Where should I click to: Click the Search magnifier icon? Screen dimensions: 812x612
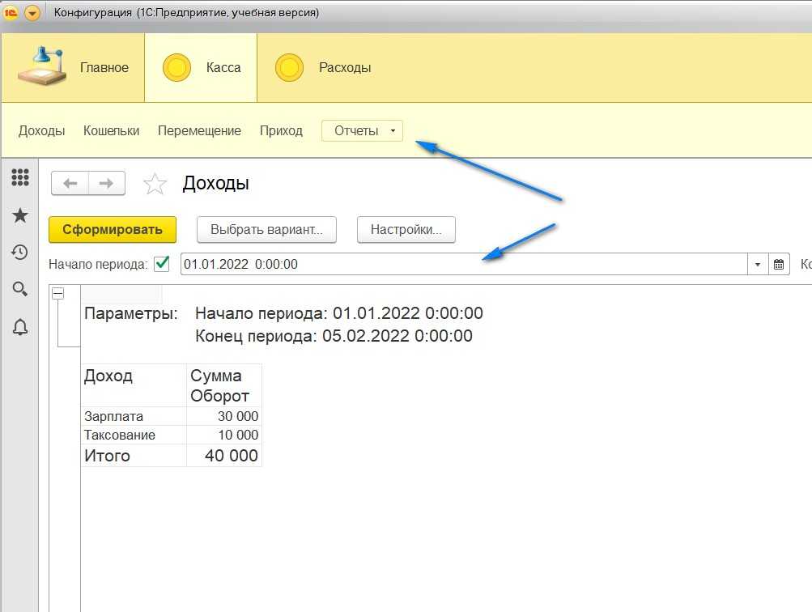click(x=19, y=289)
